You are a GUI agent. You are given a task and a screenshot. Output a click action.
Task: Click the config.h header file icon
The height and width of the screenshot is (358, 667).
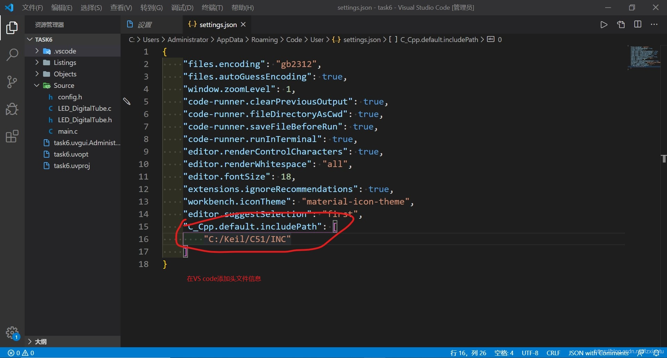point(51,97)
